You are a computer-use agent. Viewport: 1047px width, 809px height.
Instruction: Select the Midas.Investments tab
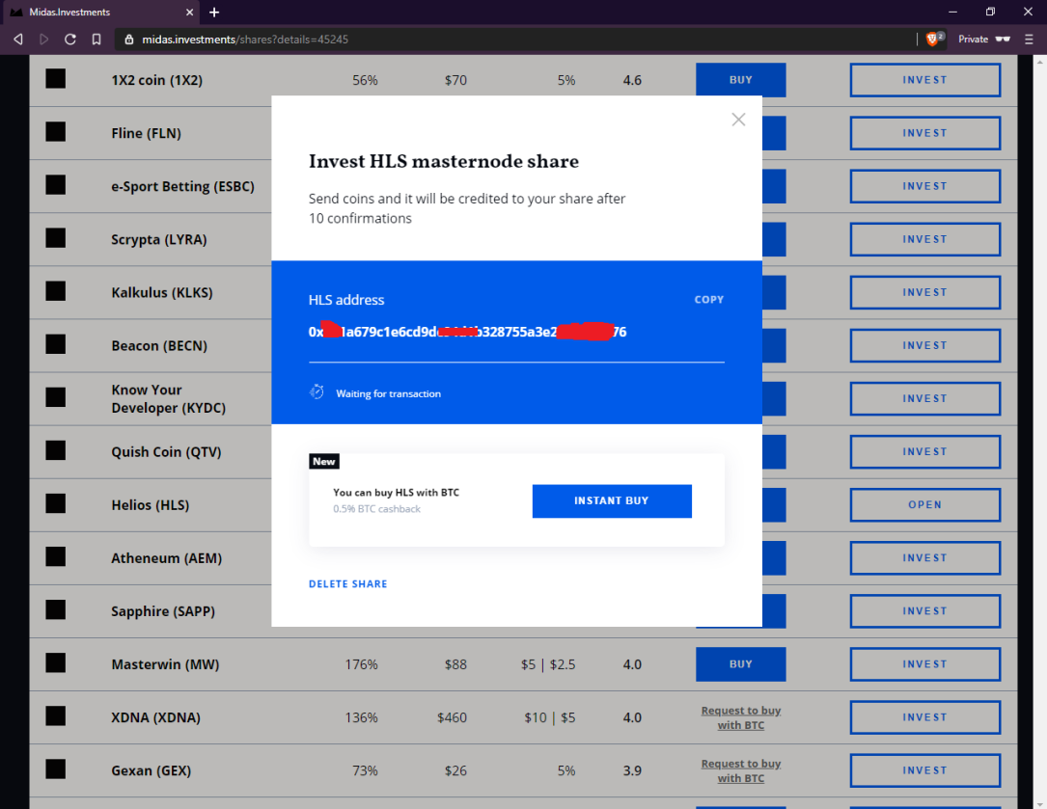(x=100, y=12)
